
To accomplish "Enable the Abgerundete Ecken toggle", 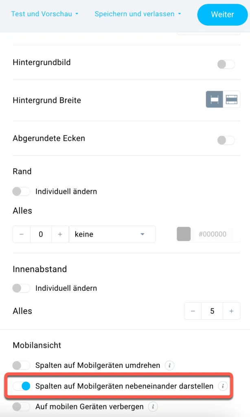I will click(x=226, y=140).
